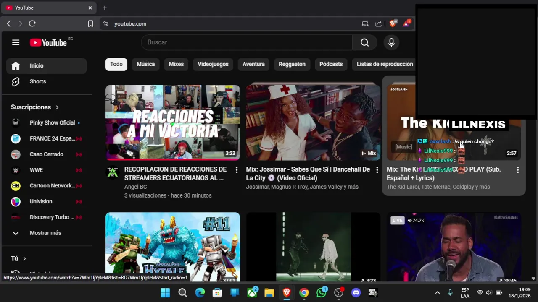Click the Brave Shields lion icon
The image size is (538, 302).
coord(393,23)
